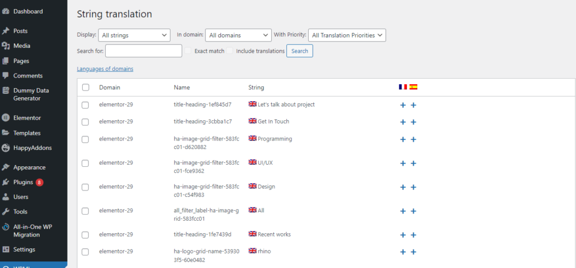Add Spanish translation for "Programming" string
The width and height of the screenshot is (576, 268).
[x=413, y=139]
